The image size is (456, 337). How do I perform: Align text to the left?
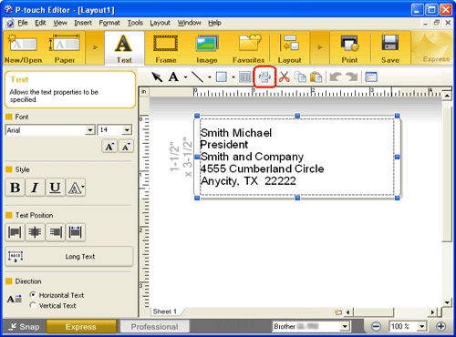pos(15,232)
